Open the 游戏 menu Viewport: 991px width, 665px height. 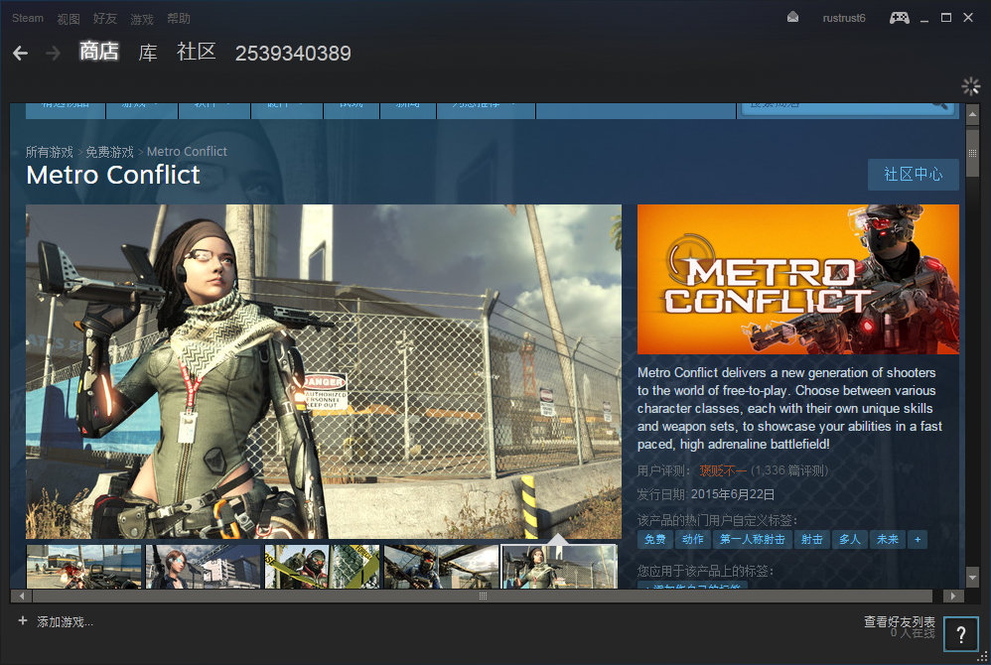(142, 18)
